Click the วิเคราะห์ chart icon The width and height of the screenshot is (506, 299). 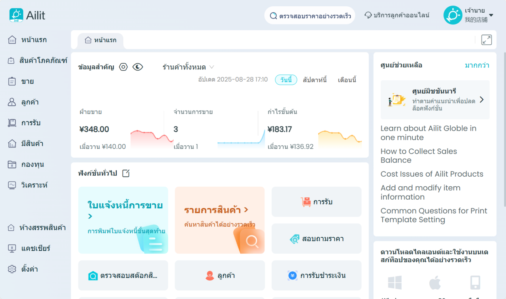[x=12, y=185]
